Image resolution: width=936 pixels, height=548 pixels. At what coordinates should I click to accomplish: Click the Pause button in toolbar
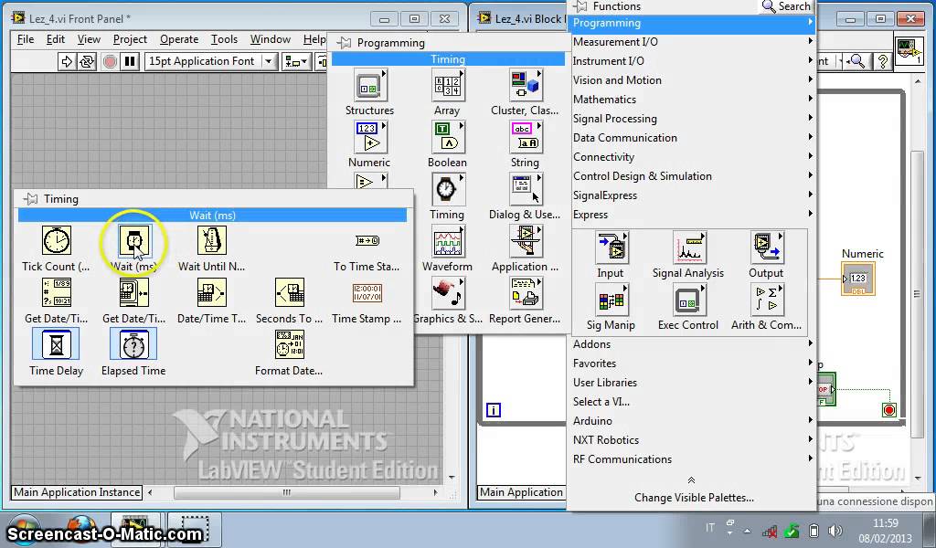(x=130, y=61)
